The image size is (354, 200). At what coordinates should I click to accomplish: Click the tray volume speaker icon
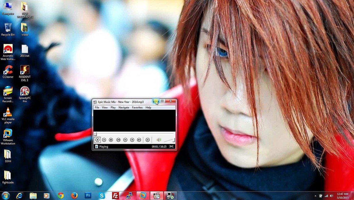331,196
